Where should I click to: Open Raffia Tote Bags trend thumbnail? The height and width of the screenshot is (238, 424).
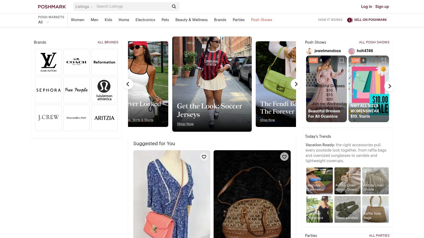[376, 209]
